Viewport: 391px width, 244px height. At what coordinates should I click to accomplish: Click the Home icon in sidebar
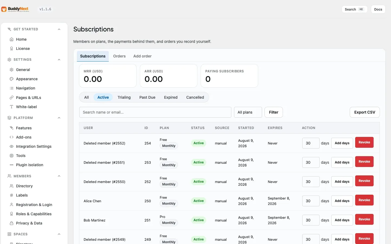point(11,39)
